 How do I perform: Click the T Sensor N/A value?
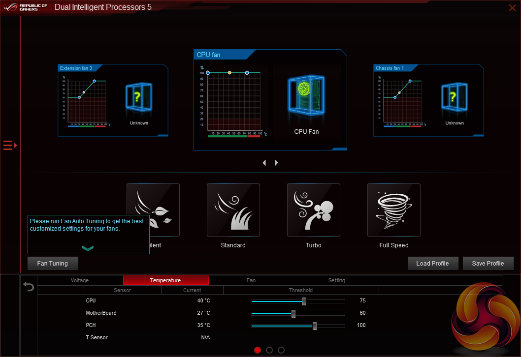205,337
